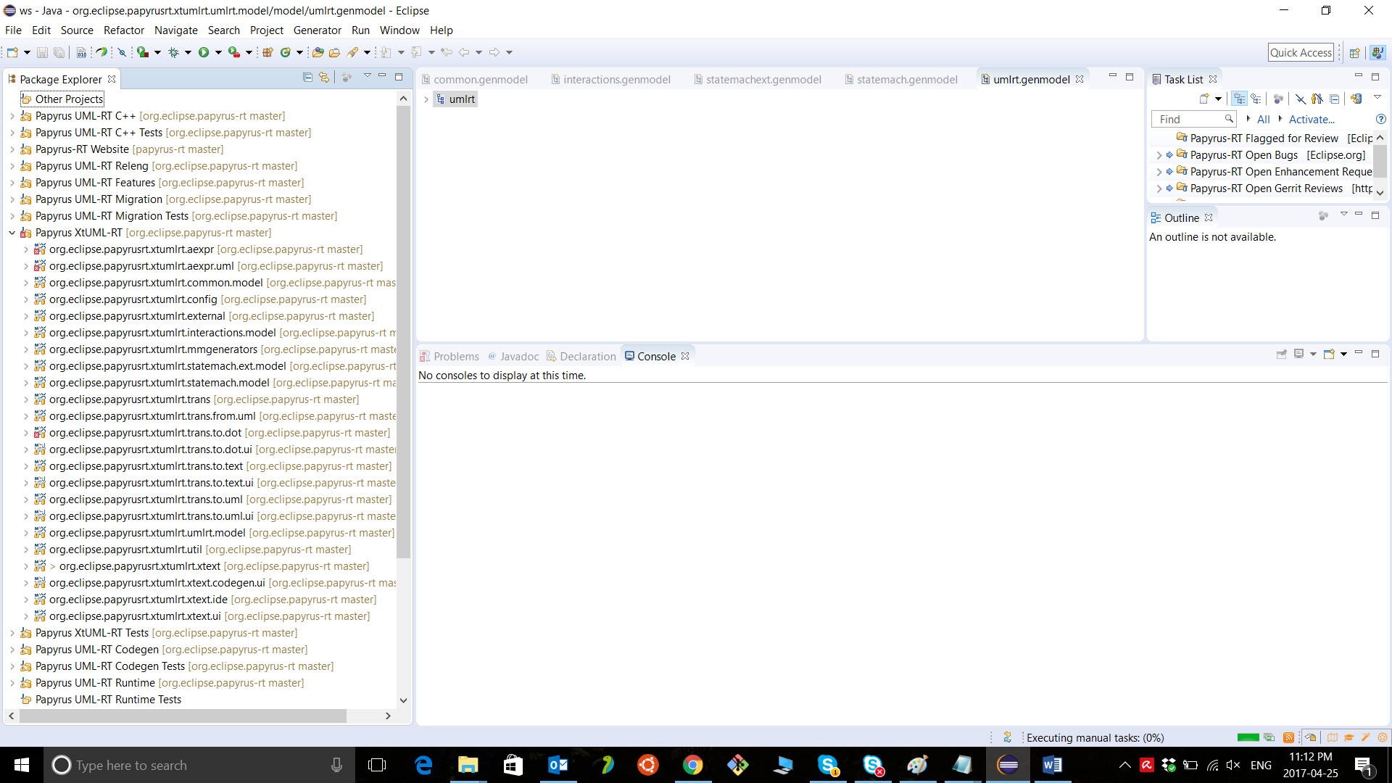Toggle Hide Completed Tasks in Task List
This screenshot has width=1392, height=783.
coord(1300,99)
